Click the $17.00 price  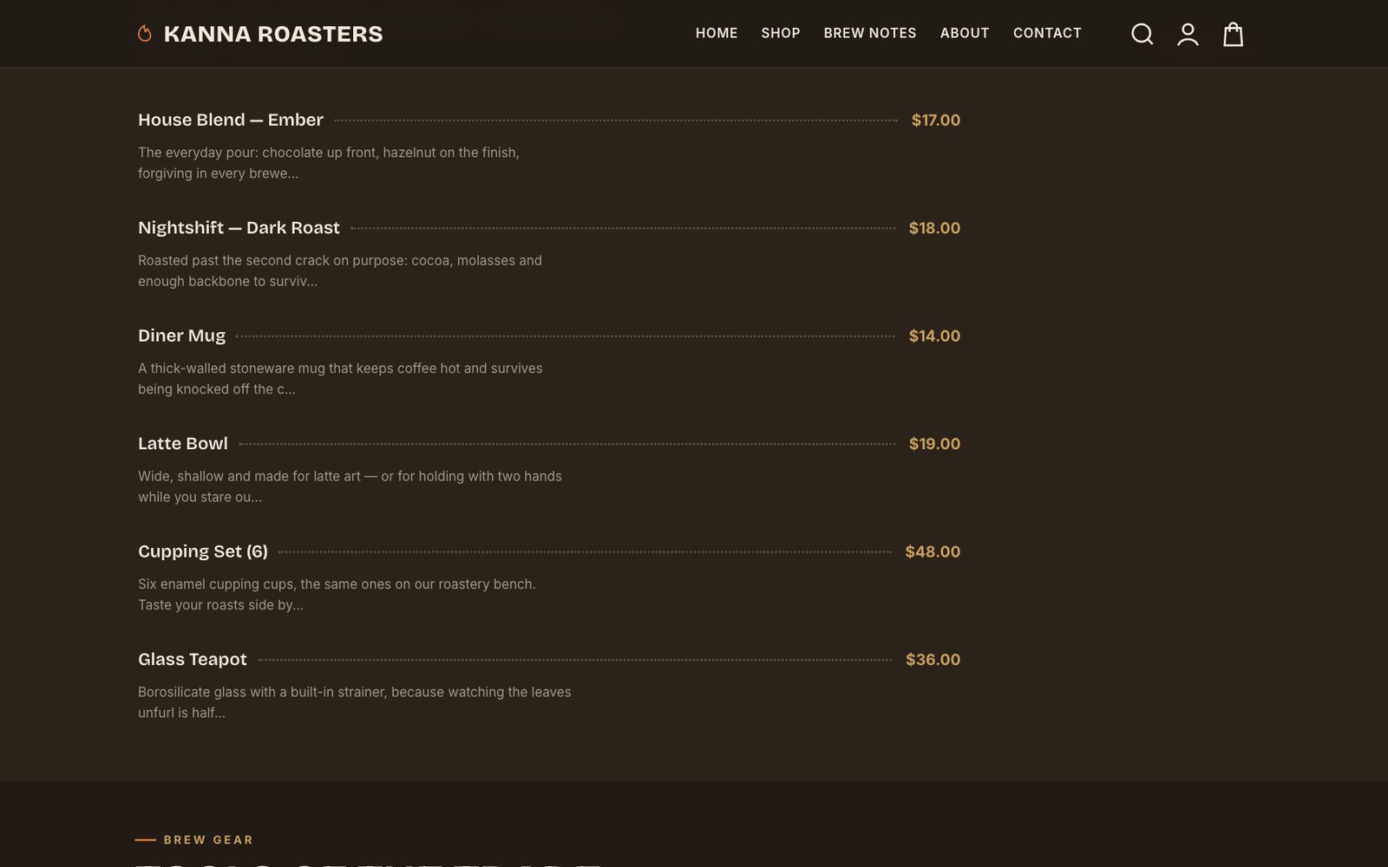935,120
